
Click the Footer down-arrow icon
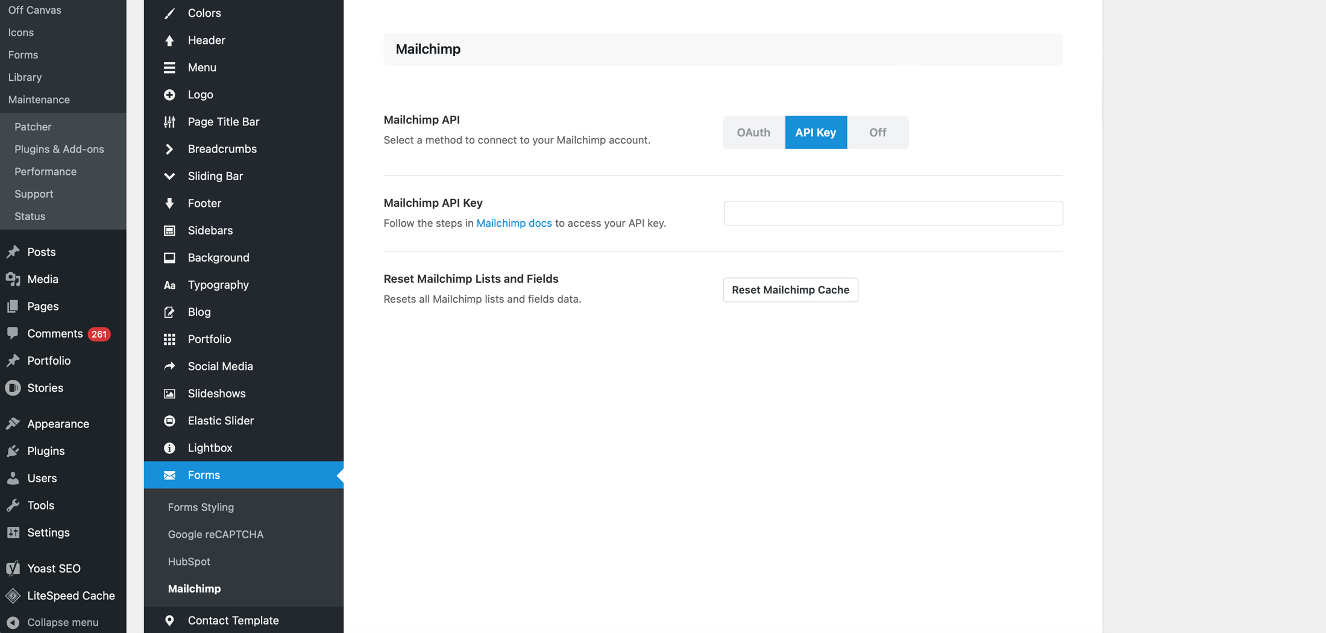tap(169, 203)
